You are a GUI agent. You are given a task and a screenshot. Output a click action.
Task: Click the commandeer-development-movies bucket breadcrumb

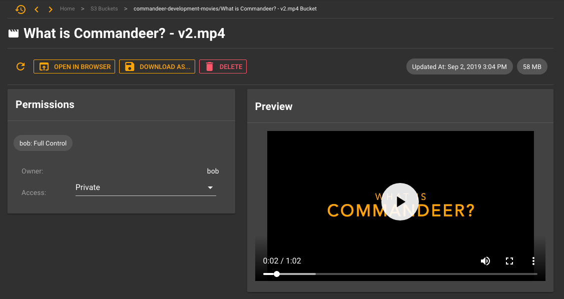pyautogui.click(x=225, y=8)
